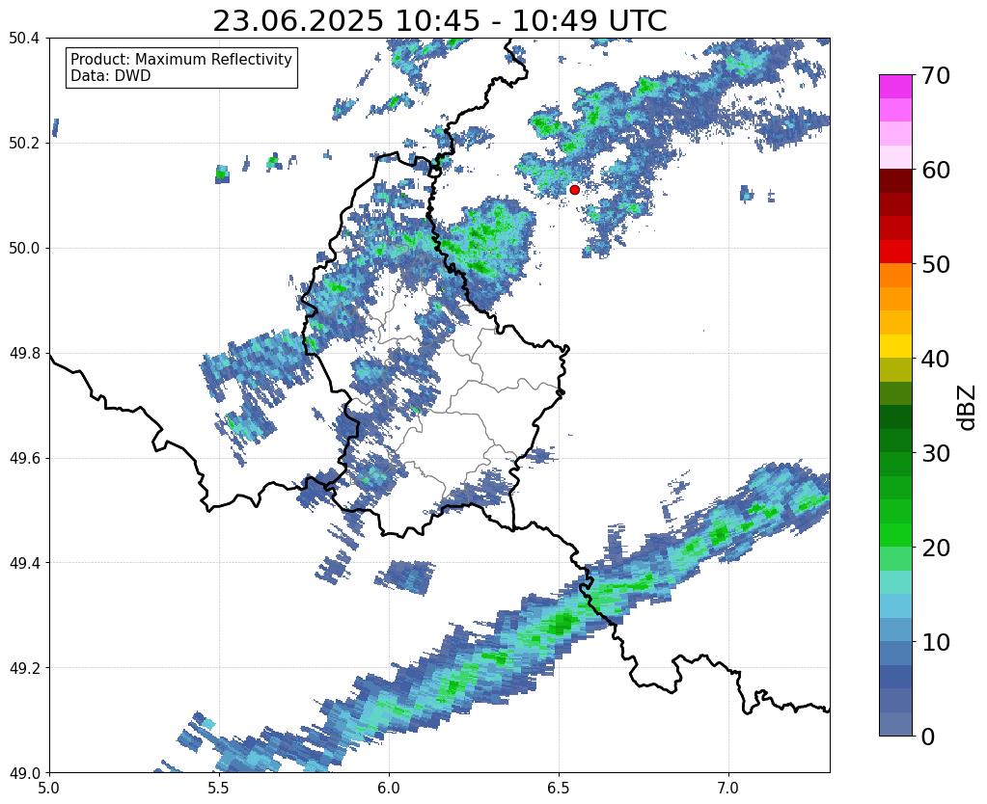Click y-axis latitude label '49.8'
987x804 pixels.
[24, 354]
